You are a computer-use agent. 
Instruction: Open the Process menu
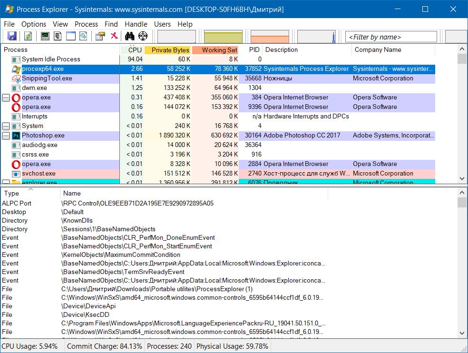86,24
